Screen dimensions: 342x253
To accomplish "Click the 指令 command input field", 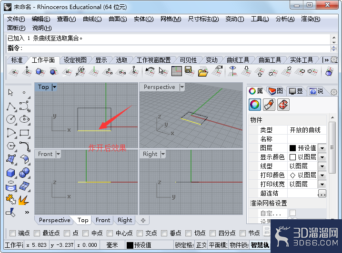I will 168,49.
